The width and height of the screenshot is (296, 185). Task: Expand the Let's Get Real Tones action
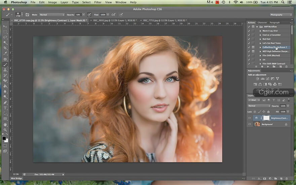(x=260, y=43)
